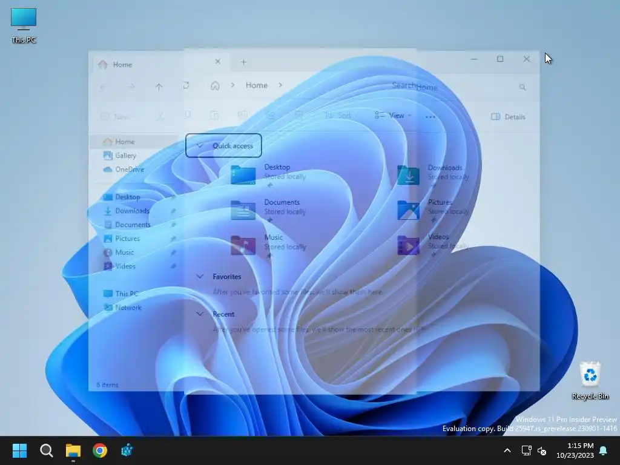Click the Recycle Bin desktop icon
This screenshot has height=465, width=620.
tap(590, 380)
